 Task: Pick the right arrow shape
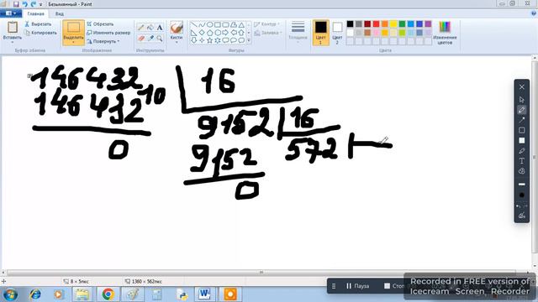coord(225,33)
